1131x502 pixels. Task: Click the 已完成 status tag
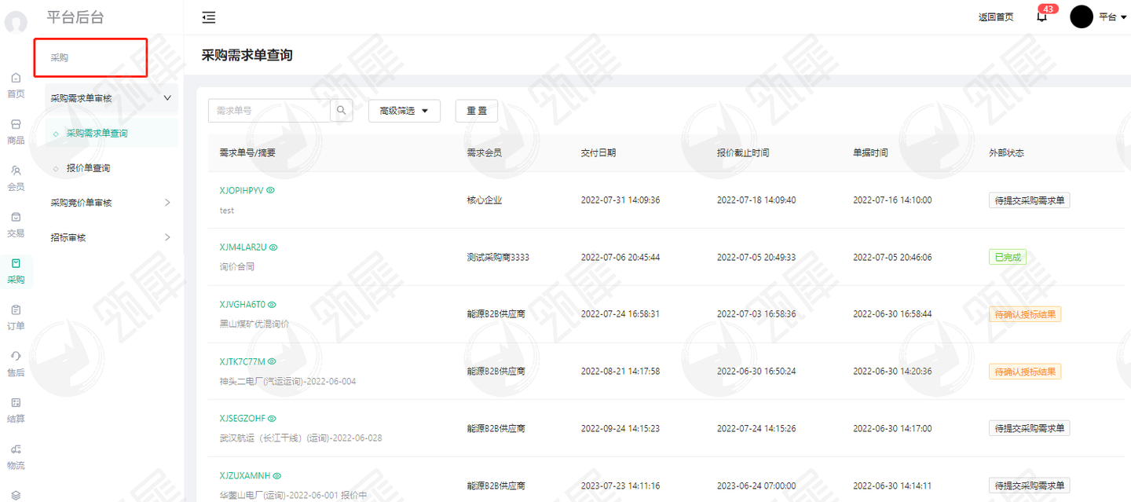1008,257
